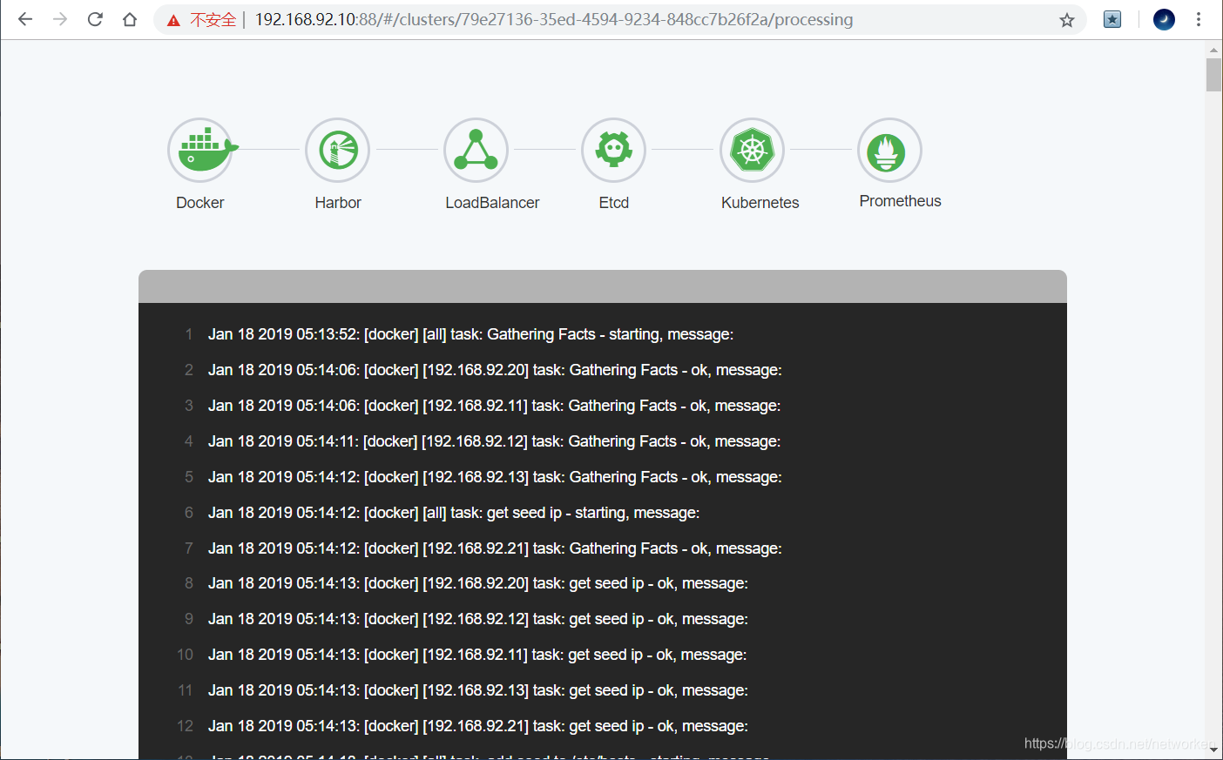
Task: Select log line 11 get seed ip 192.168.92.13
Action: pyautogui.click(x=478, y=690)
